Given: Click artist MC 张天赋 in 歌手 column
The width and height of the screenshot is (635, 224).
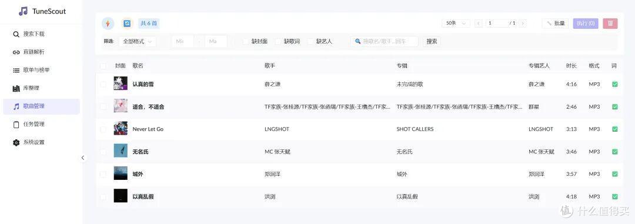Looking at the screenshot, I should click(278, 152).
